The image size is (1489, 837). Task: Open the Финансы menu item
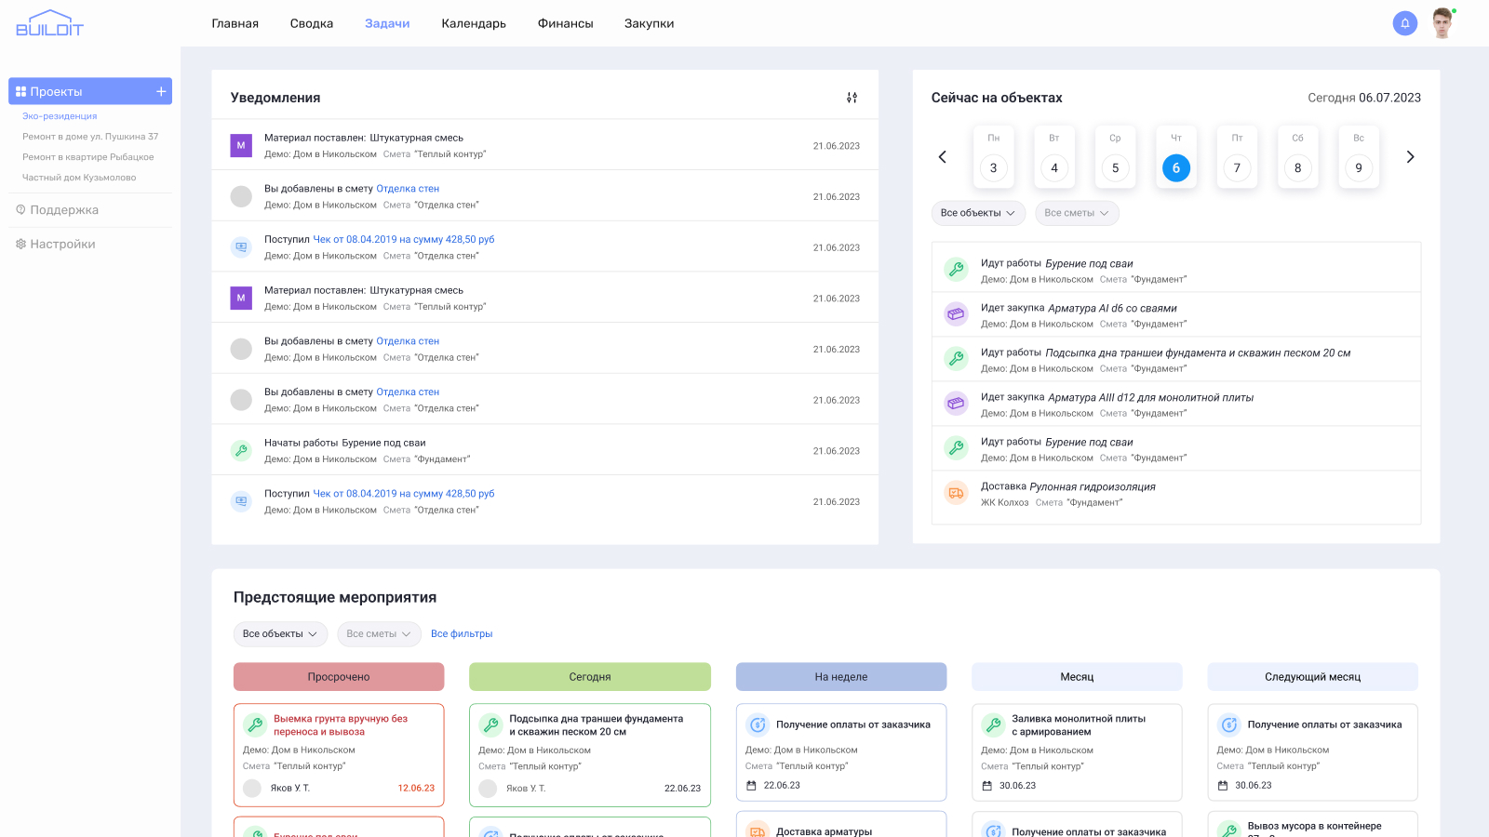point(565,23)
